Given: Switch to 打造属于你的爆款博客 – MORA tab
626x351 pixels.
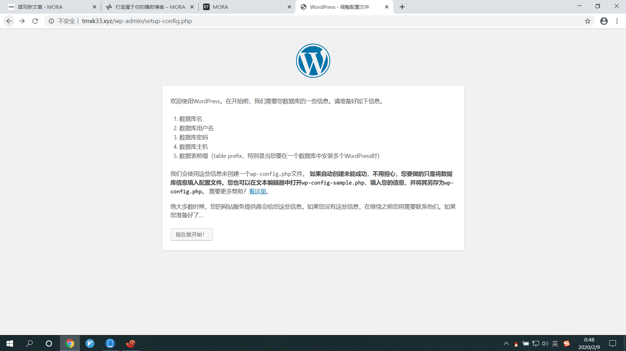Looking at the screenshot, I should (149, 7).
